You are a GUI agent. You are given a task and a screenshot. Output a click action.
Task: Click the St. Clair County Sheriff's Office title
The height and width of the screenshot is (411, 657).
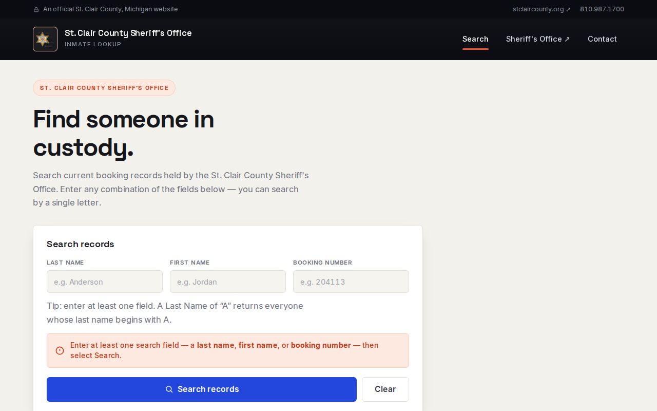click(128, 33)
